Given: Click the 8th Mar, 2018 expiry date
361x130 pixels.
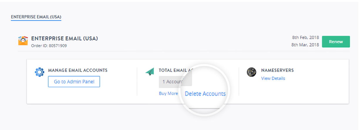Looking at the screenshot, I should click(305, 45).
